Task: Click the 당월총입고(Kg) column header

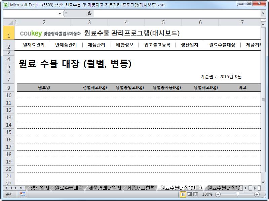Action: click(130, 87)
